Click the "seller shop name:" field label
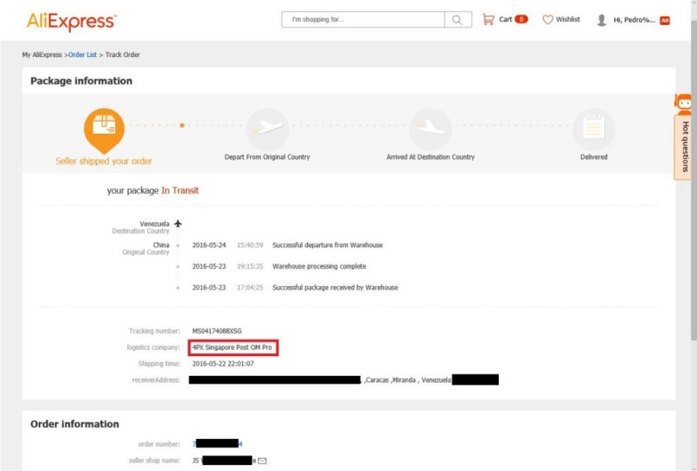This screenshot has width=697, height=471. point(154,461)
